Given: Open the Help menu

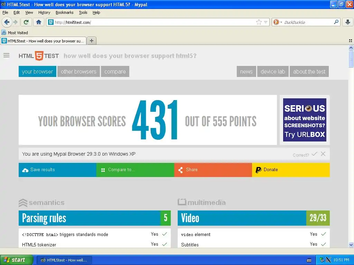Looking at the screenshot, I should [96, 12].
